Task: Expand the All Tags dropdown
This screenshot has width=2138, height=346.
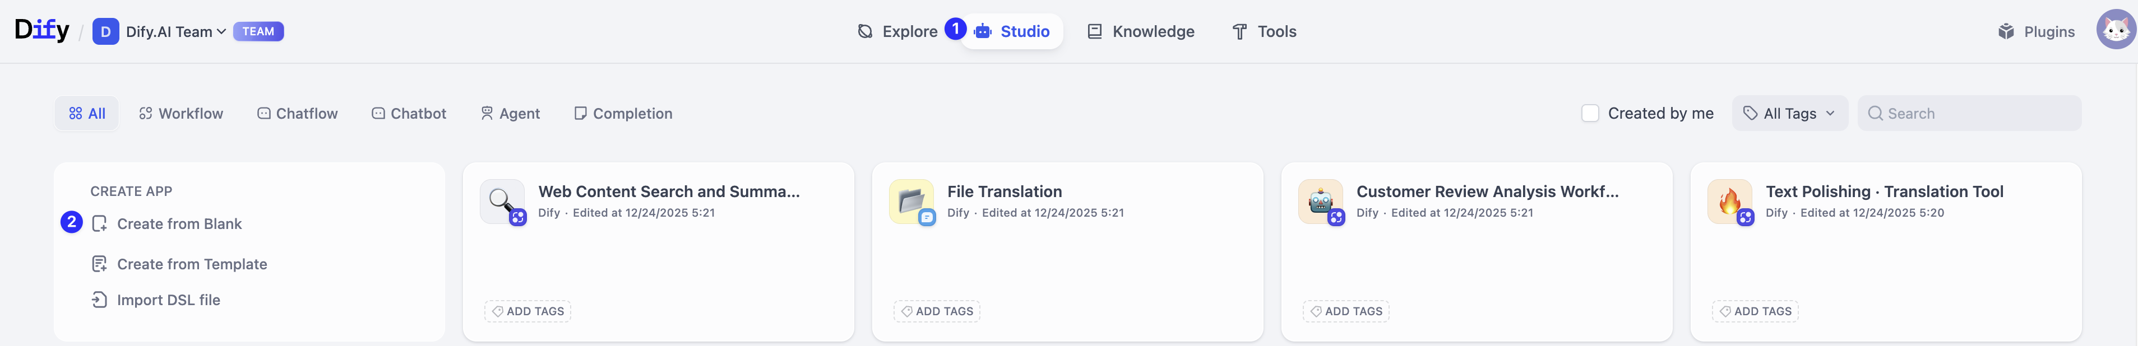Action: 1789,114
